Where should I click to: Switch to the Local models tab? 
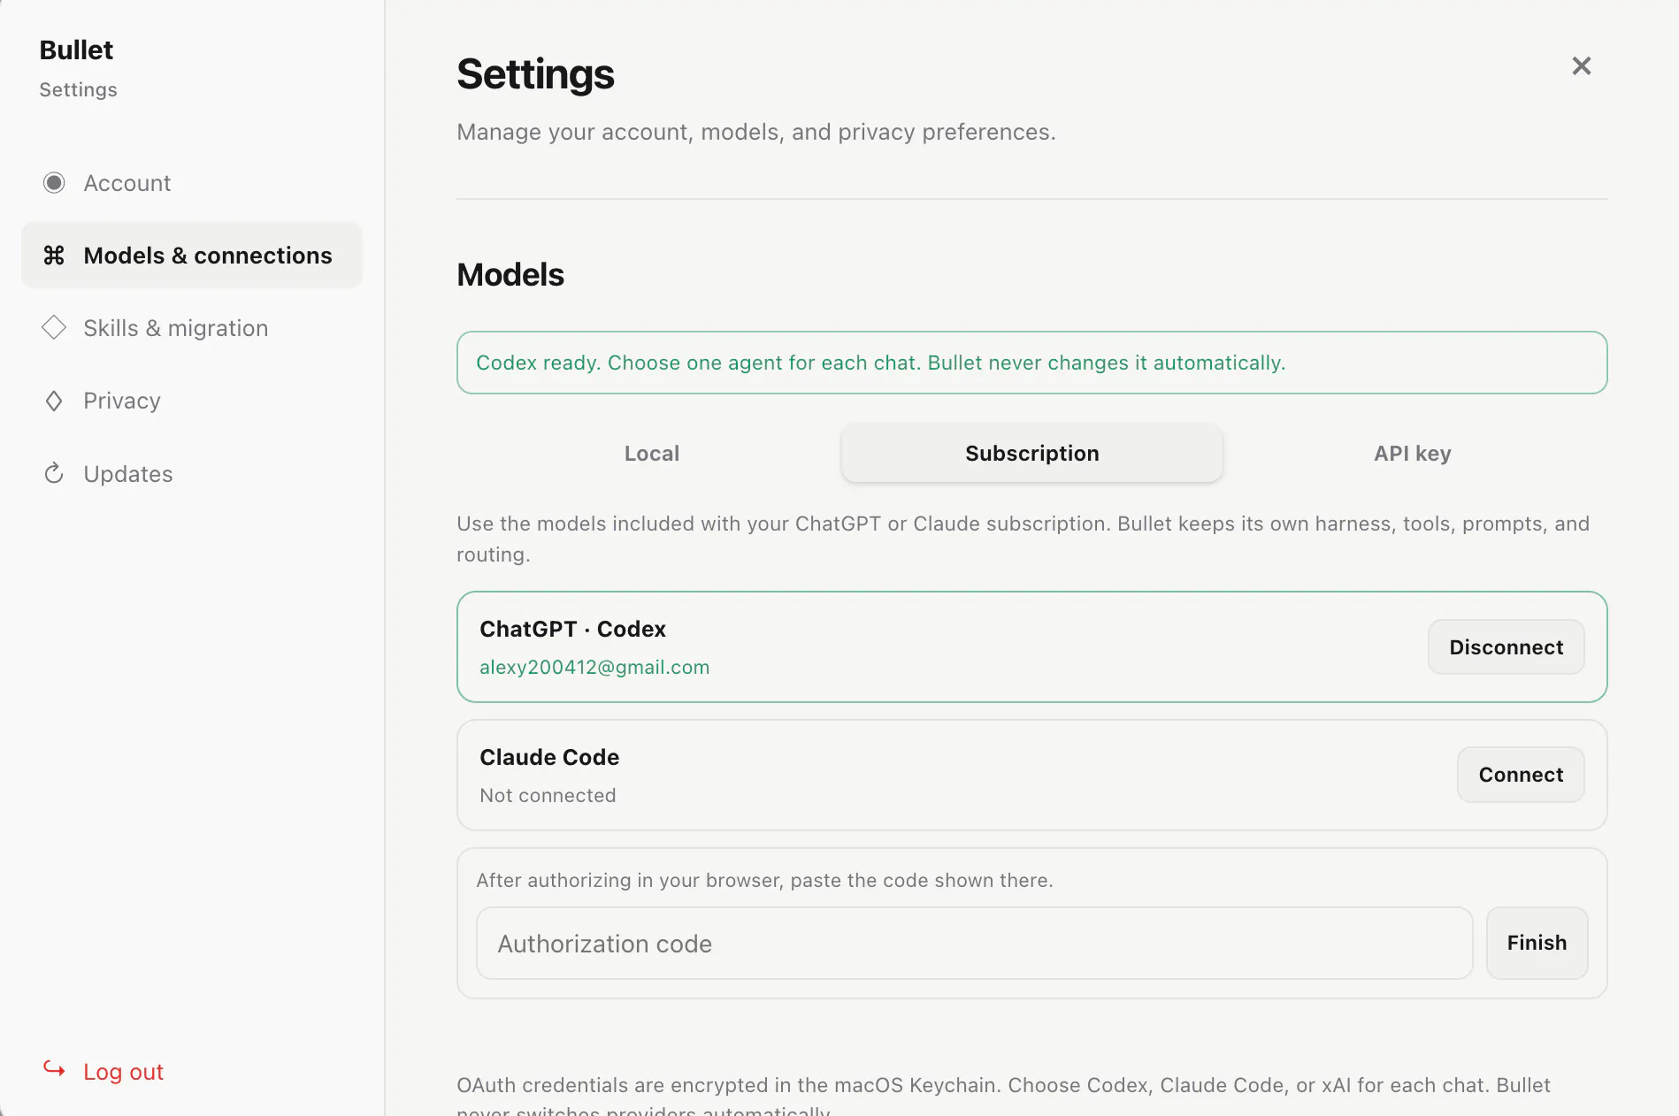coord(652,454)
